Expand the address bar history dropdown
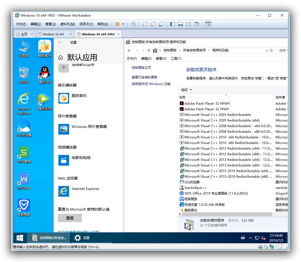 [267, 50]
